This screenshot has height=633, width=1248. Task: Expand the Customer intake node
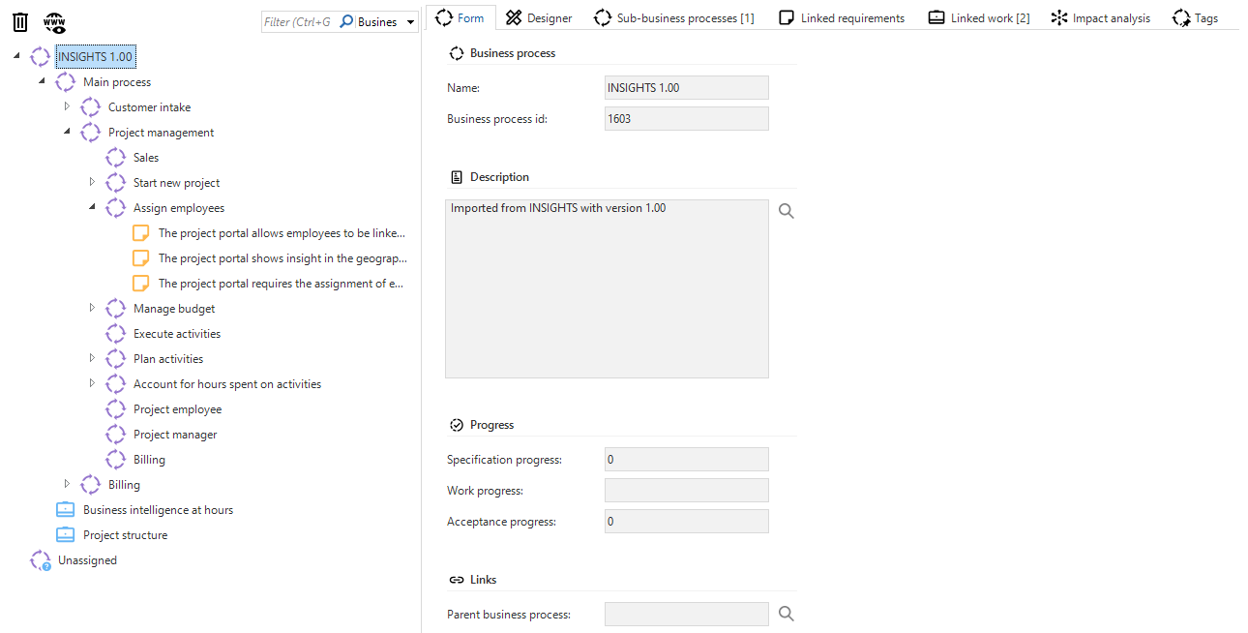coord(67,106)
